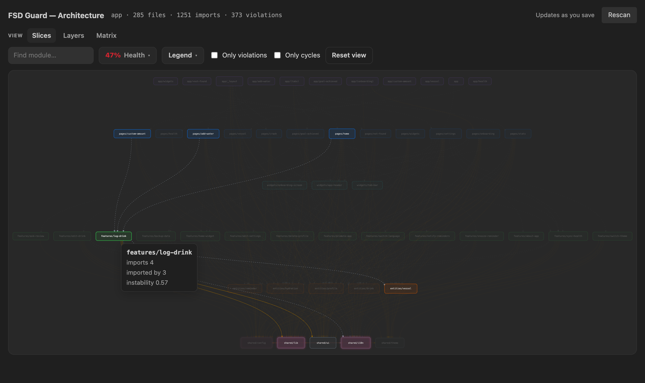This screenshot has width=645, height=383.
Task: Tick the Only cycles checkbox
Action: pyautogui.click(x=277, y=55)
